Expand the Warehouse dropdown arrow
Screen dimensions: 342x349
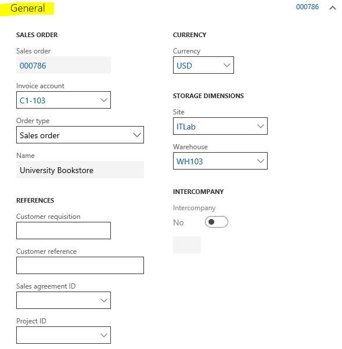tap(261, 161)
